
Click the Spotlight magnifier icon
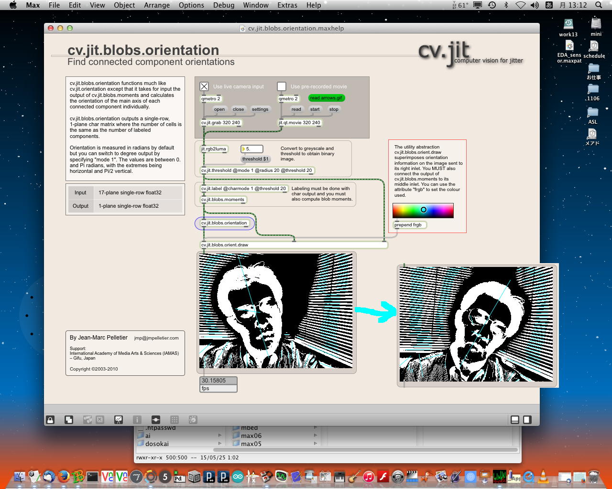599,5
